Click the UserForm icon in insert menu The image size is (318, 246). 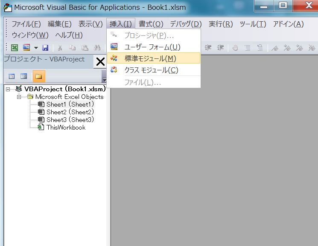(x=114, y=46)
